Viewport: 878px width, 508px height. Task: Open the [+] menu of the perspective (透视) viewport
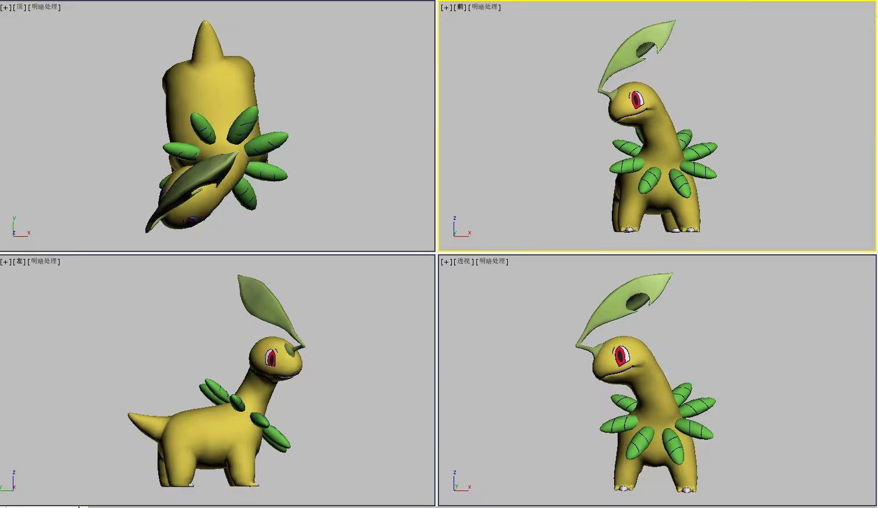(447, 261)
